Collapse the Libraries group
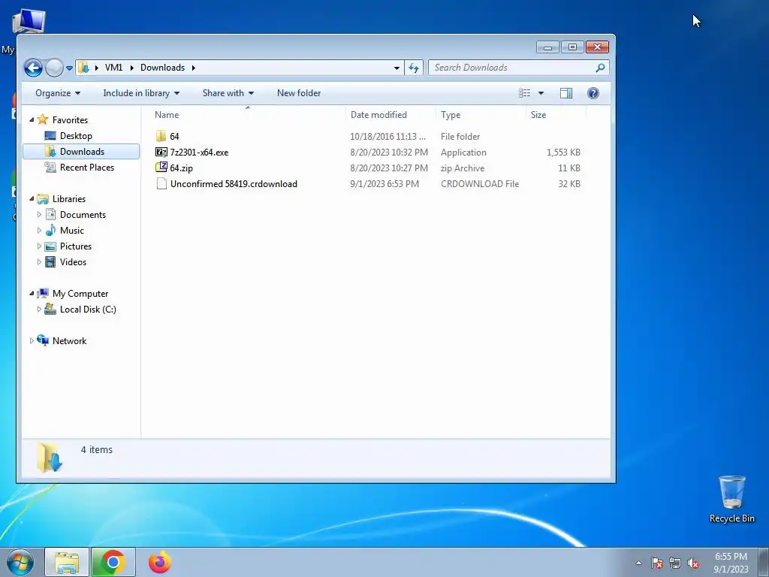This screenshot has height=577, width=769. [x=32, y=198]
